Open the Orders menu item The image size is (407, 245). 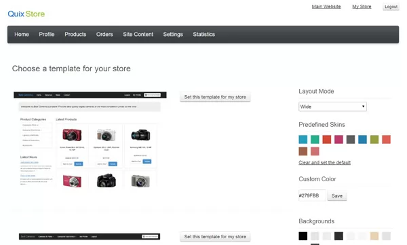pyautogui.click(x=104, y=35)
